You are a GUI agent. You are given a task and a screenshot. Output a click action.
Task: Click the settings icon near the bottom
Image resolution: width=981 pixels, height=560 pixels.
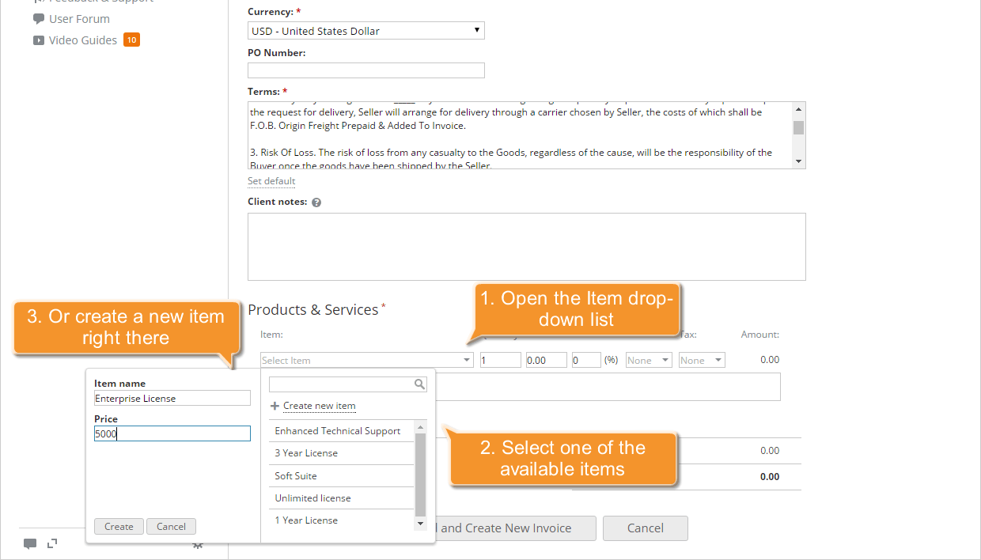(x=198, y=545)
